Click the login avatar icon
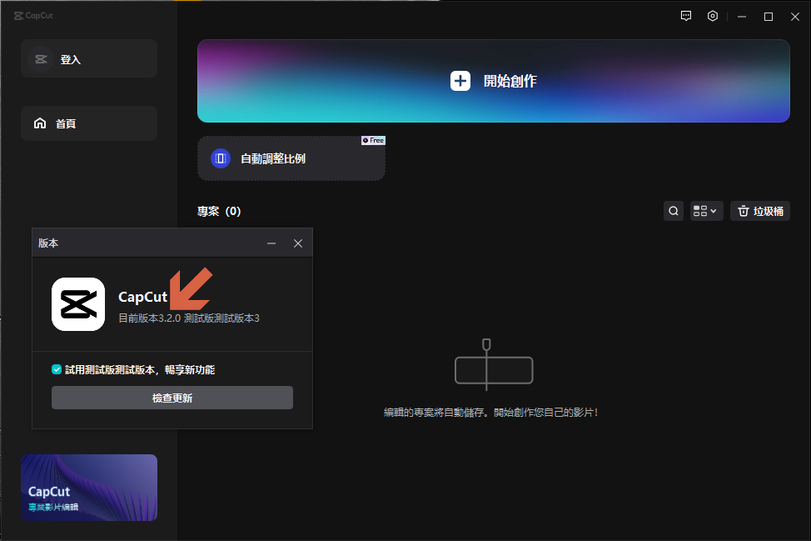This screenshot has width=811, height=541. [41, 59]
